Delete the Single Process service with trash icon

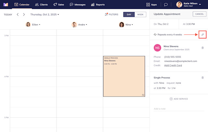click(x=202, y=78)
